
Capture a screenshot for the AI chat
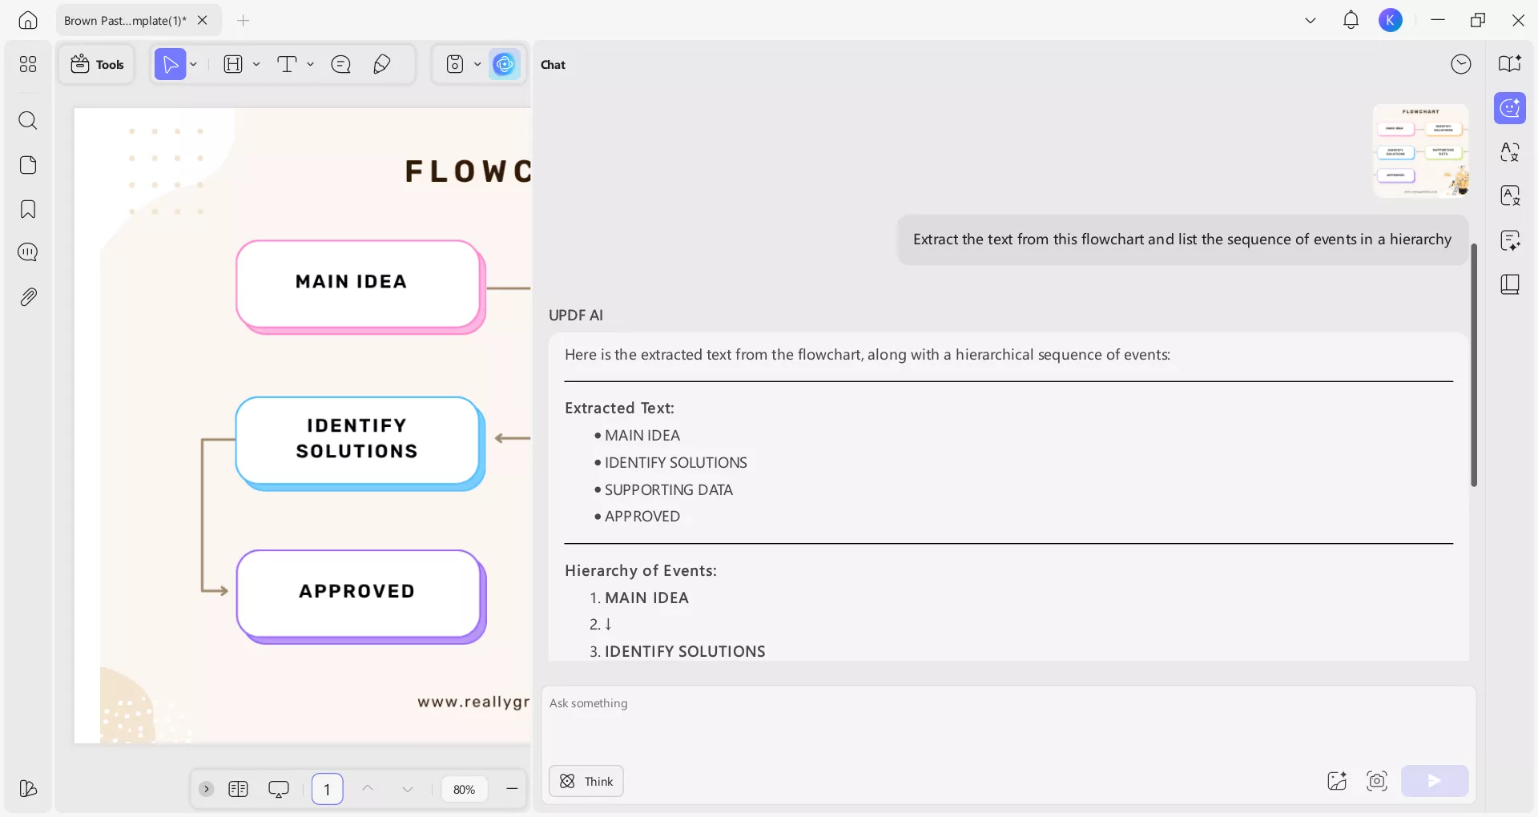pos(1377,782)
